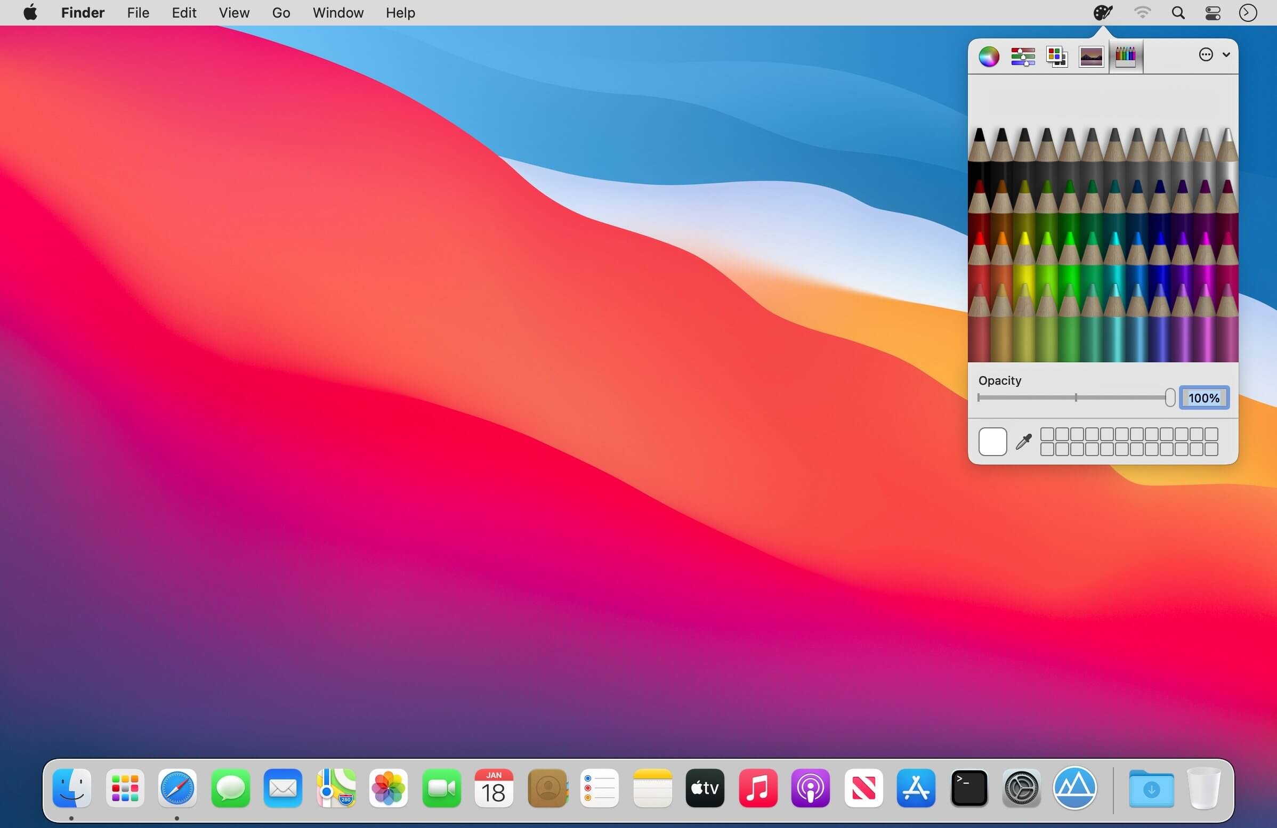Open the Apple menu
The height and width of the screenshot is (828, 1277).
(30, 13)
